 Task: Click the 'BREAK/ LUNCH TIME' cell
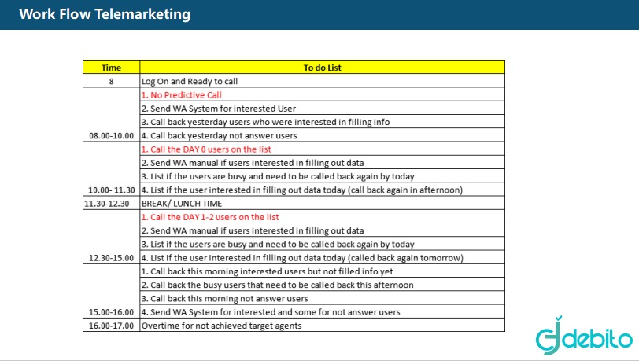(322, 204)
